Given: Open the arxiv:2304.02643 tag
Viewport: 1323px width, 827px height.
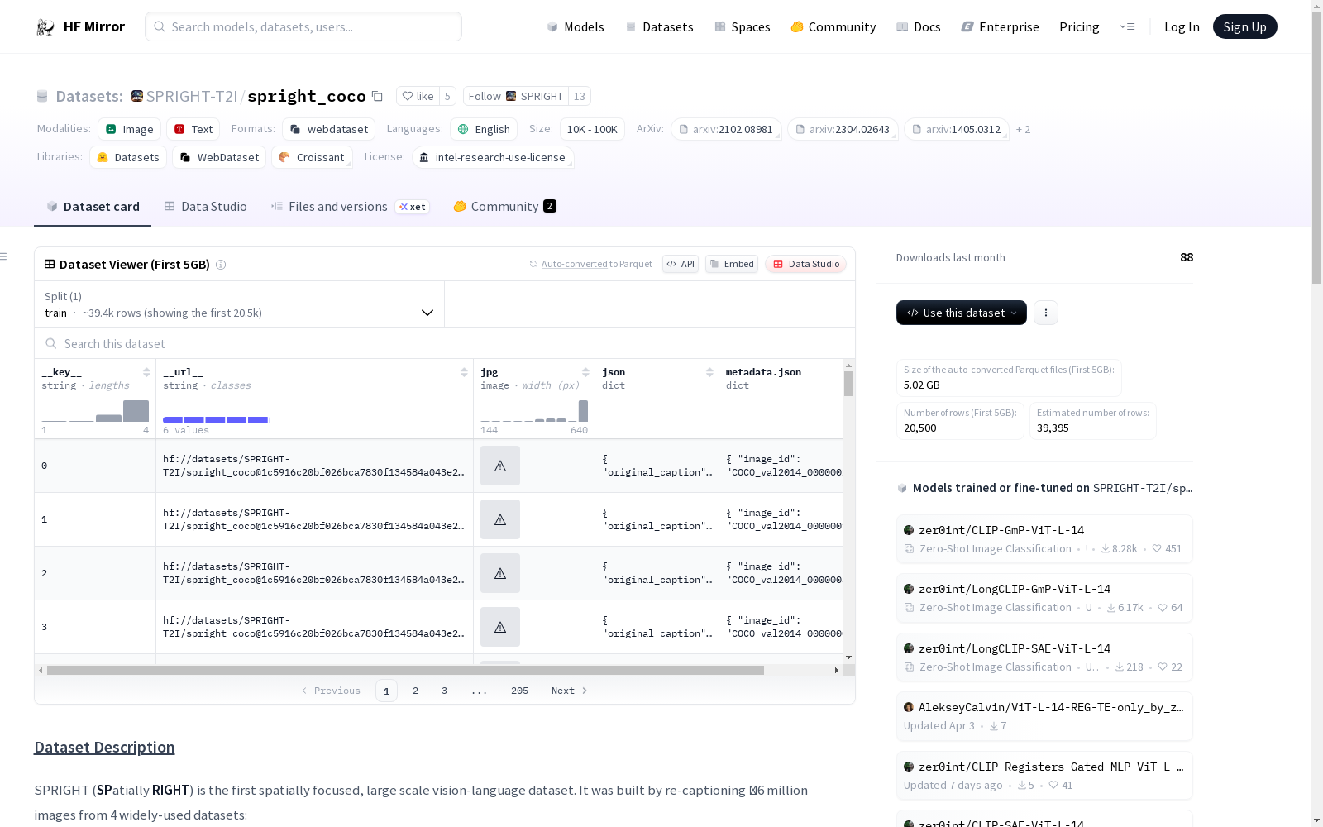Looking at the screenshot, I should point(843,129).
